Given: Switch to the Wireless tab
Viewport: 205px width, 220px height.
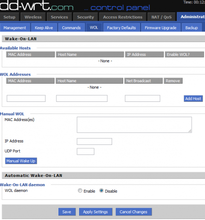Looking at the screenshot, I should (33, 17).
